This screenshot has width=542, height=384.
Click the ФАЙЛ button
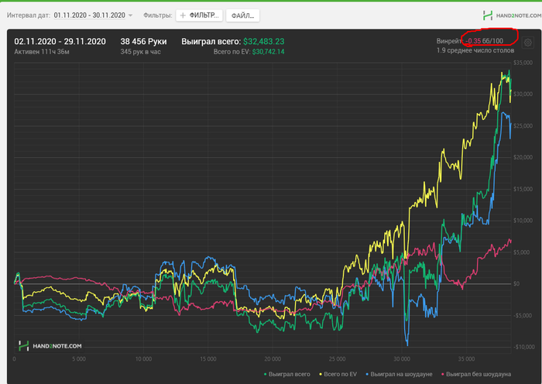click(x=242, y=15)
